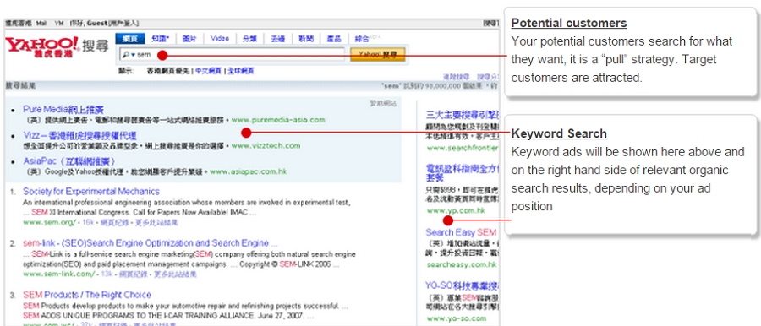The width and height of the screenshot is (761, 326).
Task: Open the 電訊盈科指南 sidebar ad
Action: coord(462,172)
